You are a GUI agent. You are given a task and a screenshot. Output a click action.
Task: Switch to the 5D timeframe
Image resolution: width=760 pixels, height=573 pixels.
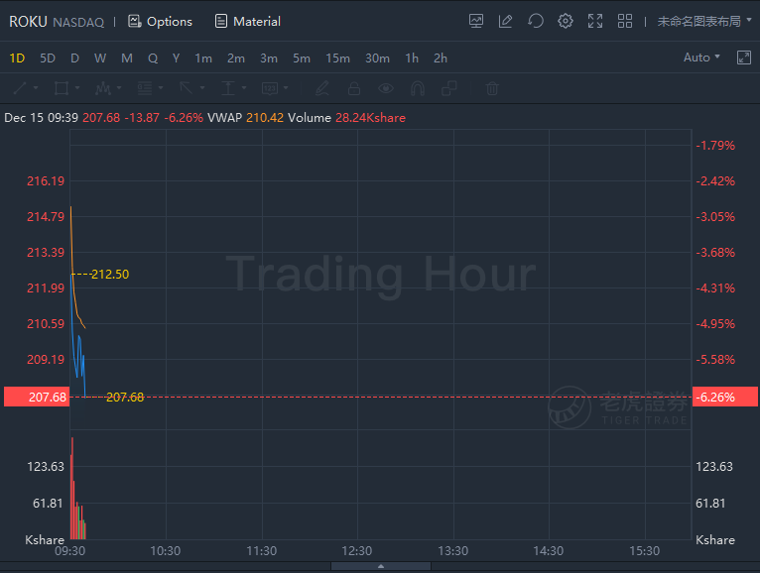tap(48, 58)
